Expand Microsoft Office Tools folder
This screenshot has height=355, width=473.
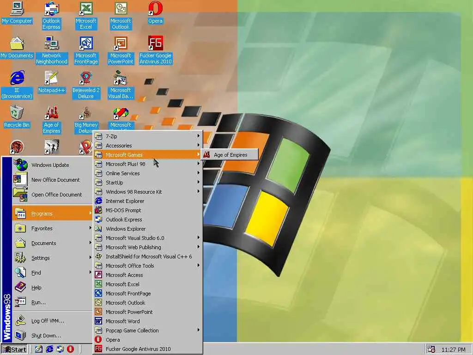tap(148, 266)
